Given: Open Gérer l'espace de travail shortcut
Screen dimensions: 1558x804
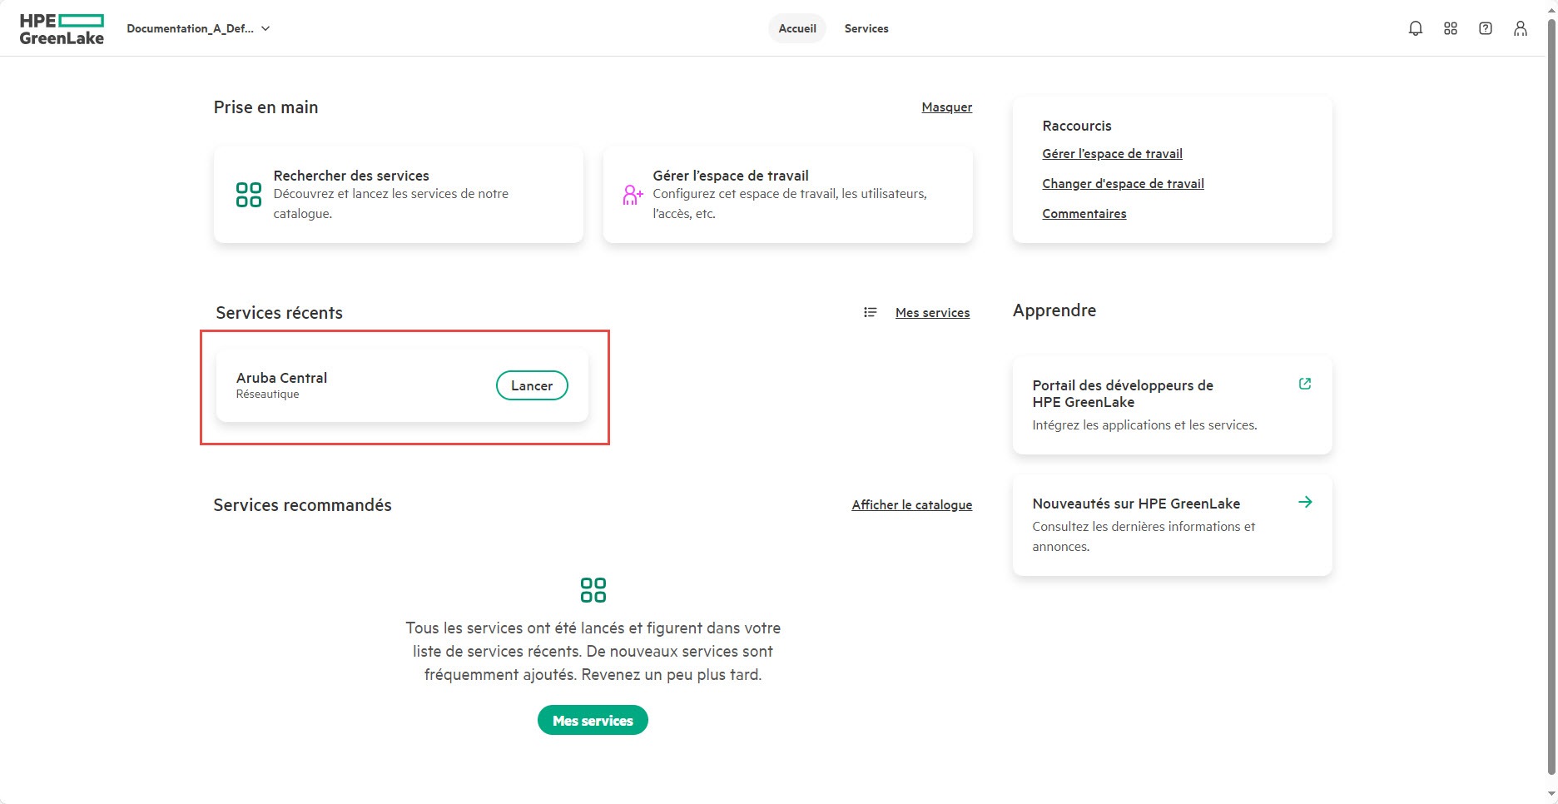Looking at the screenshot, I should tap(1112, 153).
